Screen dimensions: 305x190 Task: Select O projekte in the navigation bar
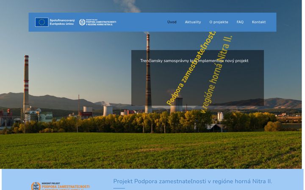(x=219, y=22)
